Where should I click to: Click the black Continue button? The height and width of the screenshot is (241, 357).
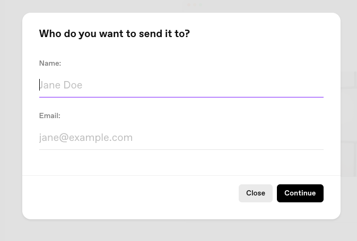300,193
